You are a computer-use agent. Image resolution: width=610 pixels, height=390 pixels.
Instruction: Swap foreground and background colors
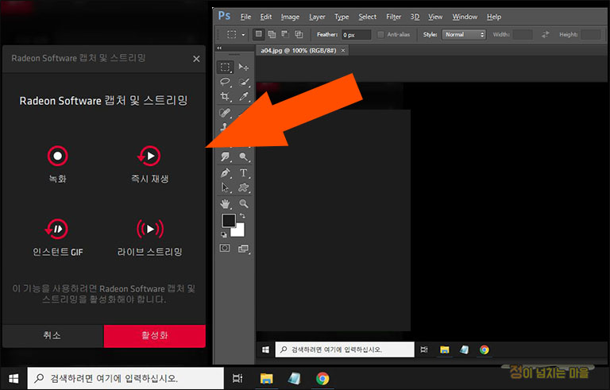pos(242,215)
